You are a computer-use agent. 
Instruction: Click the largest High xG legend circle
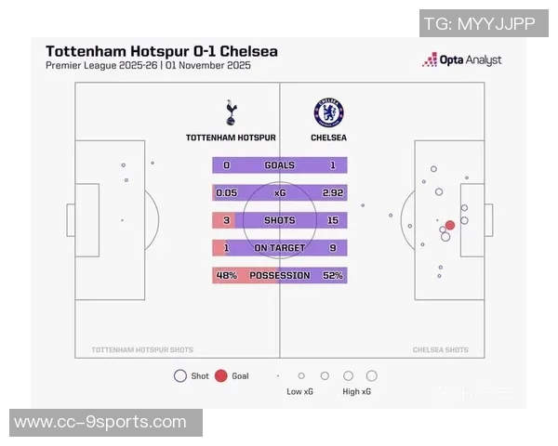point(371,375)
